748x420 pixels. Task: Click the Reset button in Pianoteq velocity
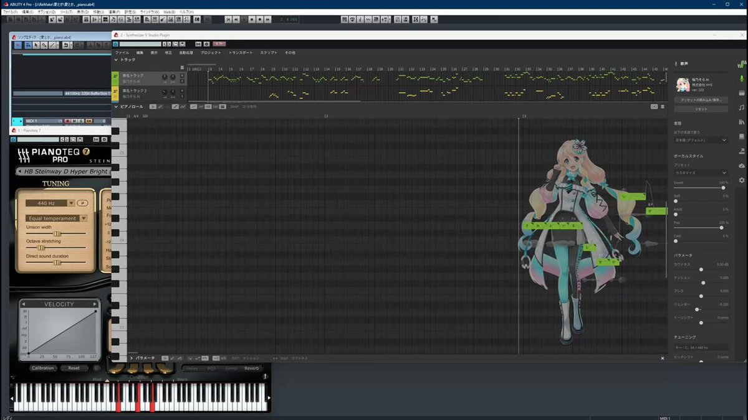click(x=74, y=368)
